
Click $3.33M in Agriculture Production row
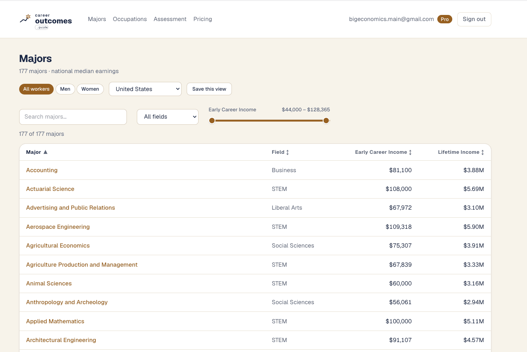point(473,265)
